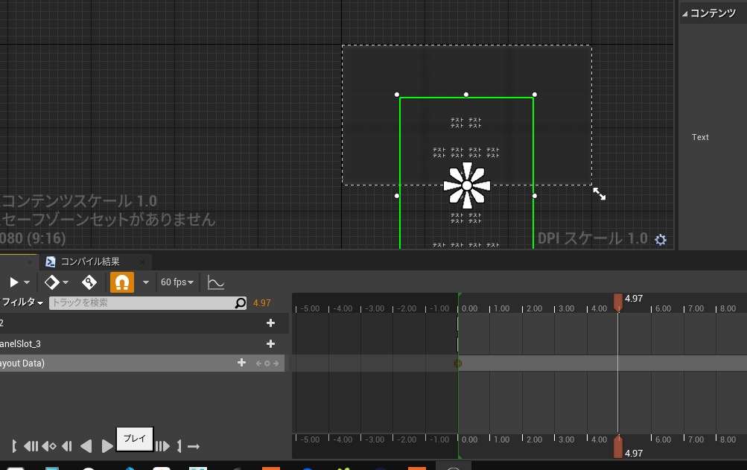
Task: Click the 7.00 mark on the bottom ruler
Action: [x=696, y=439]
